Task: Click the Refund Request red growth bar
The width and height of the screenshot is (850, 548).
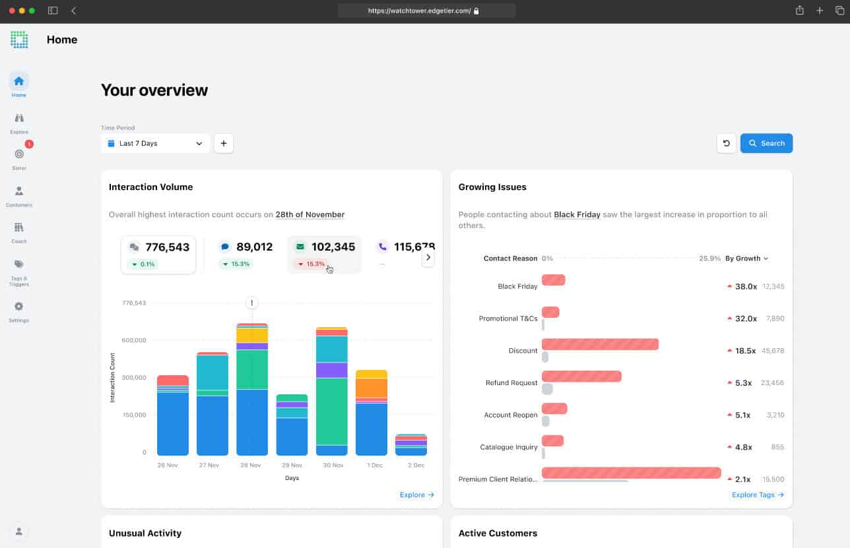Action: (x=581, y=377)
